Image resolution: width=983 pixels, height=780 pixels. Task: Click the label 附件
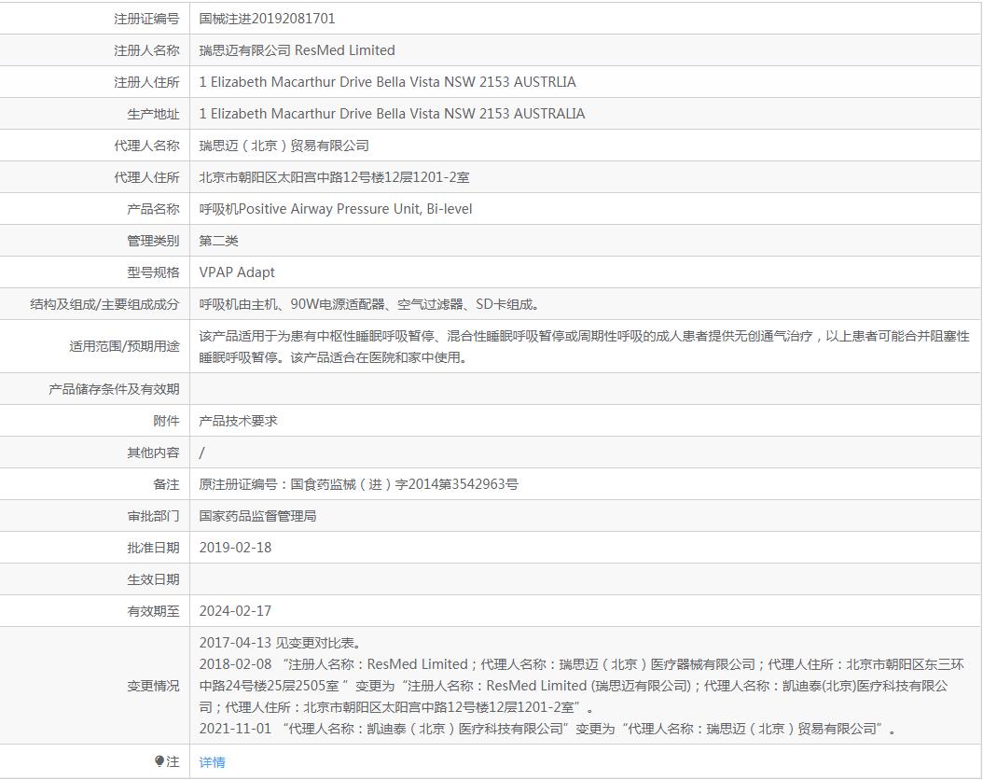tap(167, 421)
